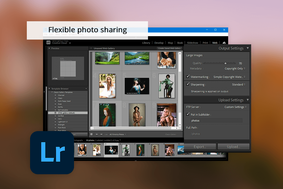Image resolution: width=283 pixels, height=189 pixels.
Task: Collapse the Output Settings panel triangle
Action: click(248, 48)
